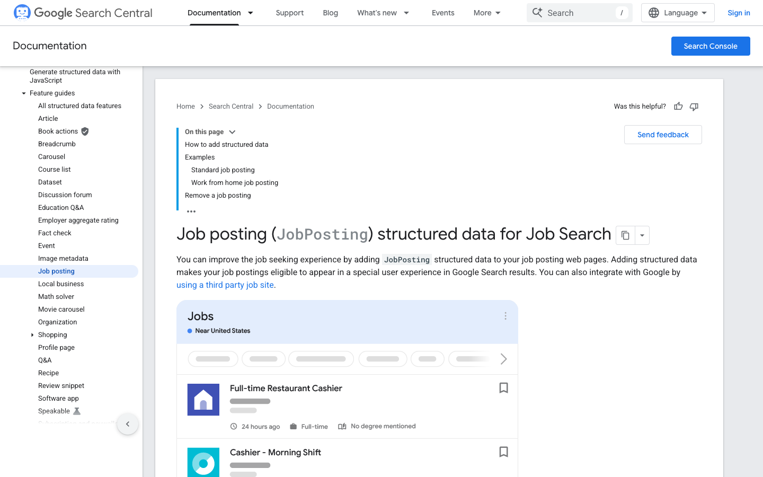Image resolution: width=763 pixels, height=477 pixels.
Task: Open the Organization sidebar item
Action: [x=57, y=322]
